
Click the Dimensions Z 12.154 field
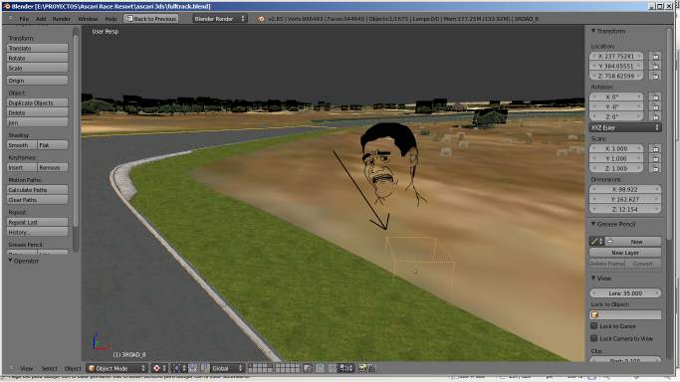625,209
